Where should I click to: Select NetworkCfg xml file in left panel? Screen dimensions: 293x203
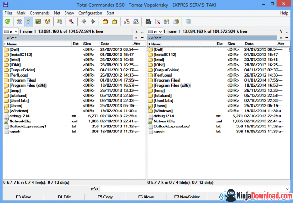74,121
